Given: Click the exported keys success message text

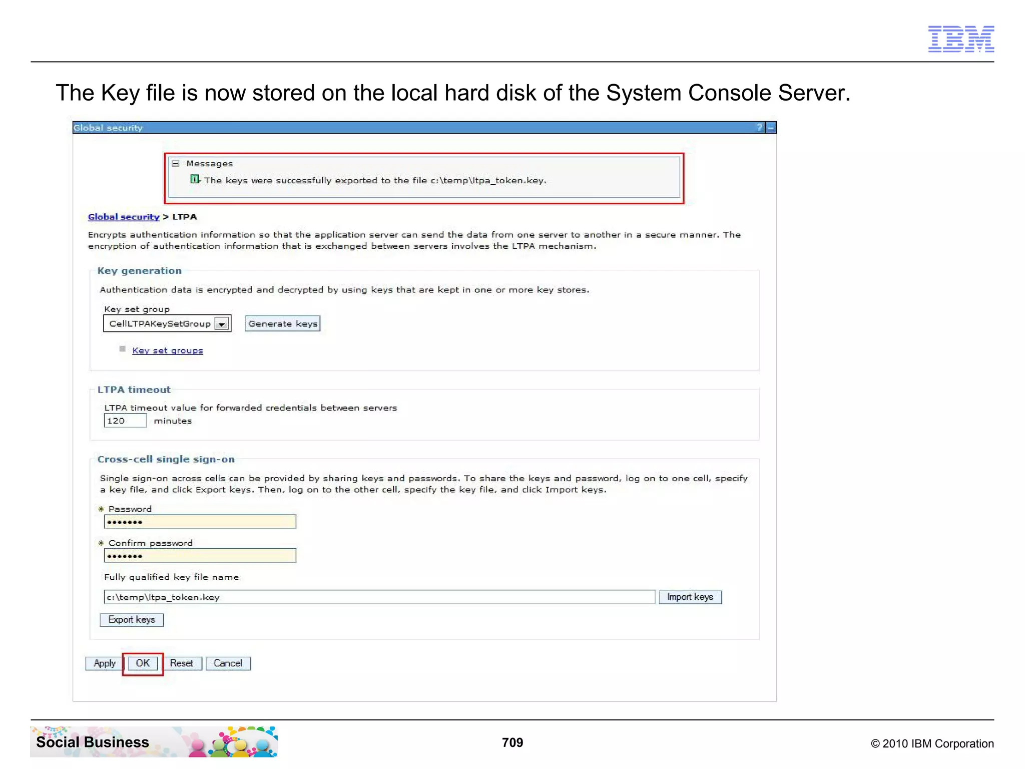Looking at the screenshot, I should click(375, 180).
